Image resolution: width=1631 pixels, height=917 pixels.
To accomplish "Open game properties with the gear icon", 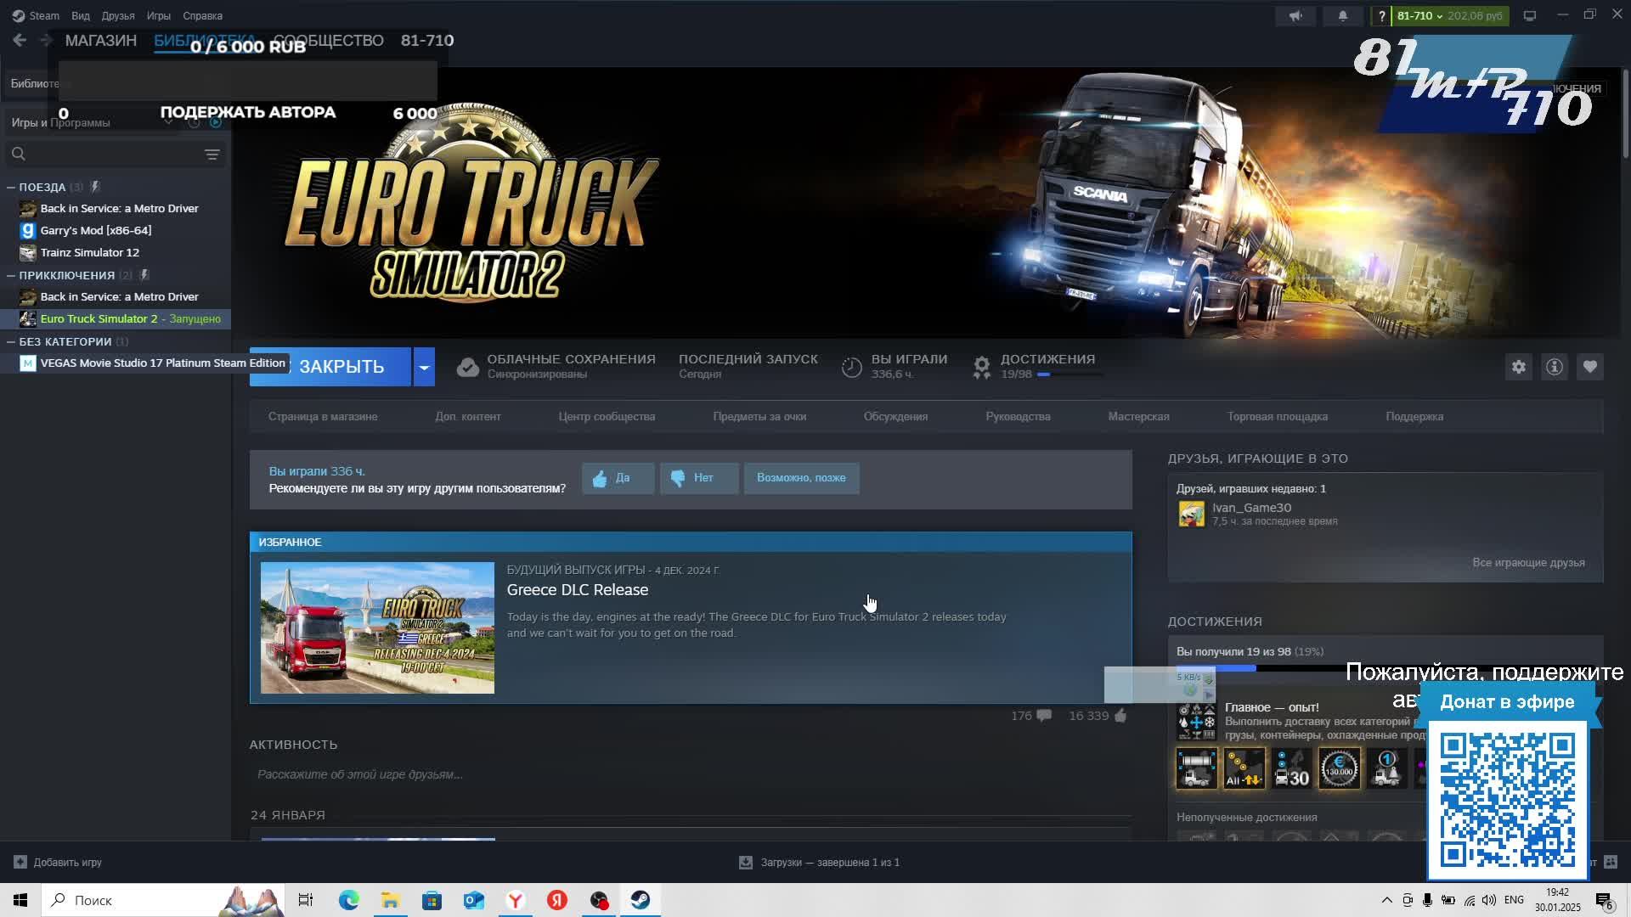I will (1520, 367).
